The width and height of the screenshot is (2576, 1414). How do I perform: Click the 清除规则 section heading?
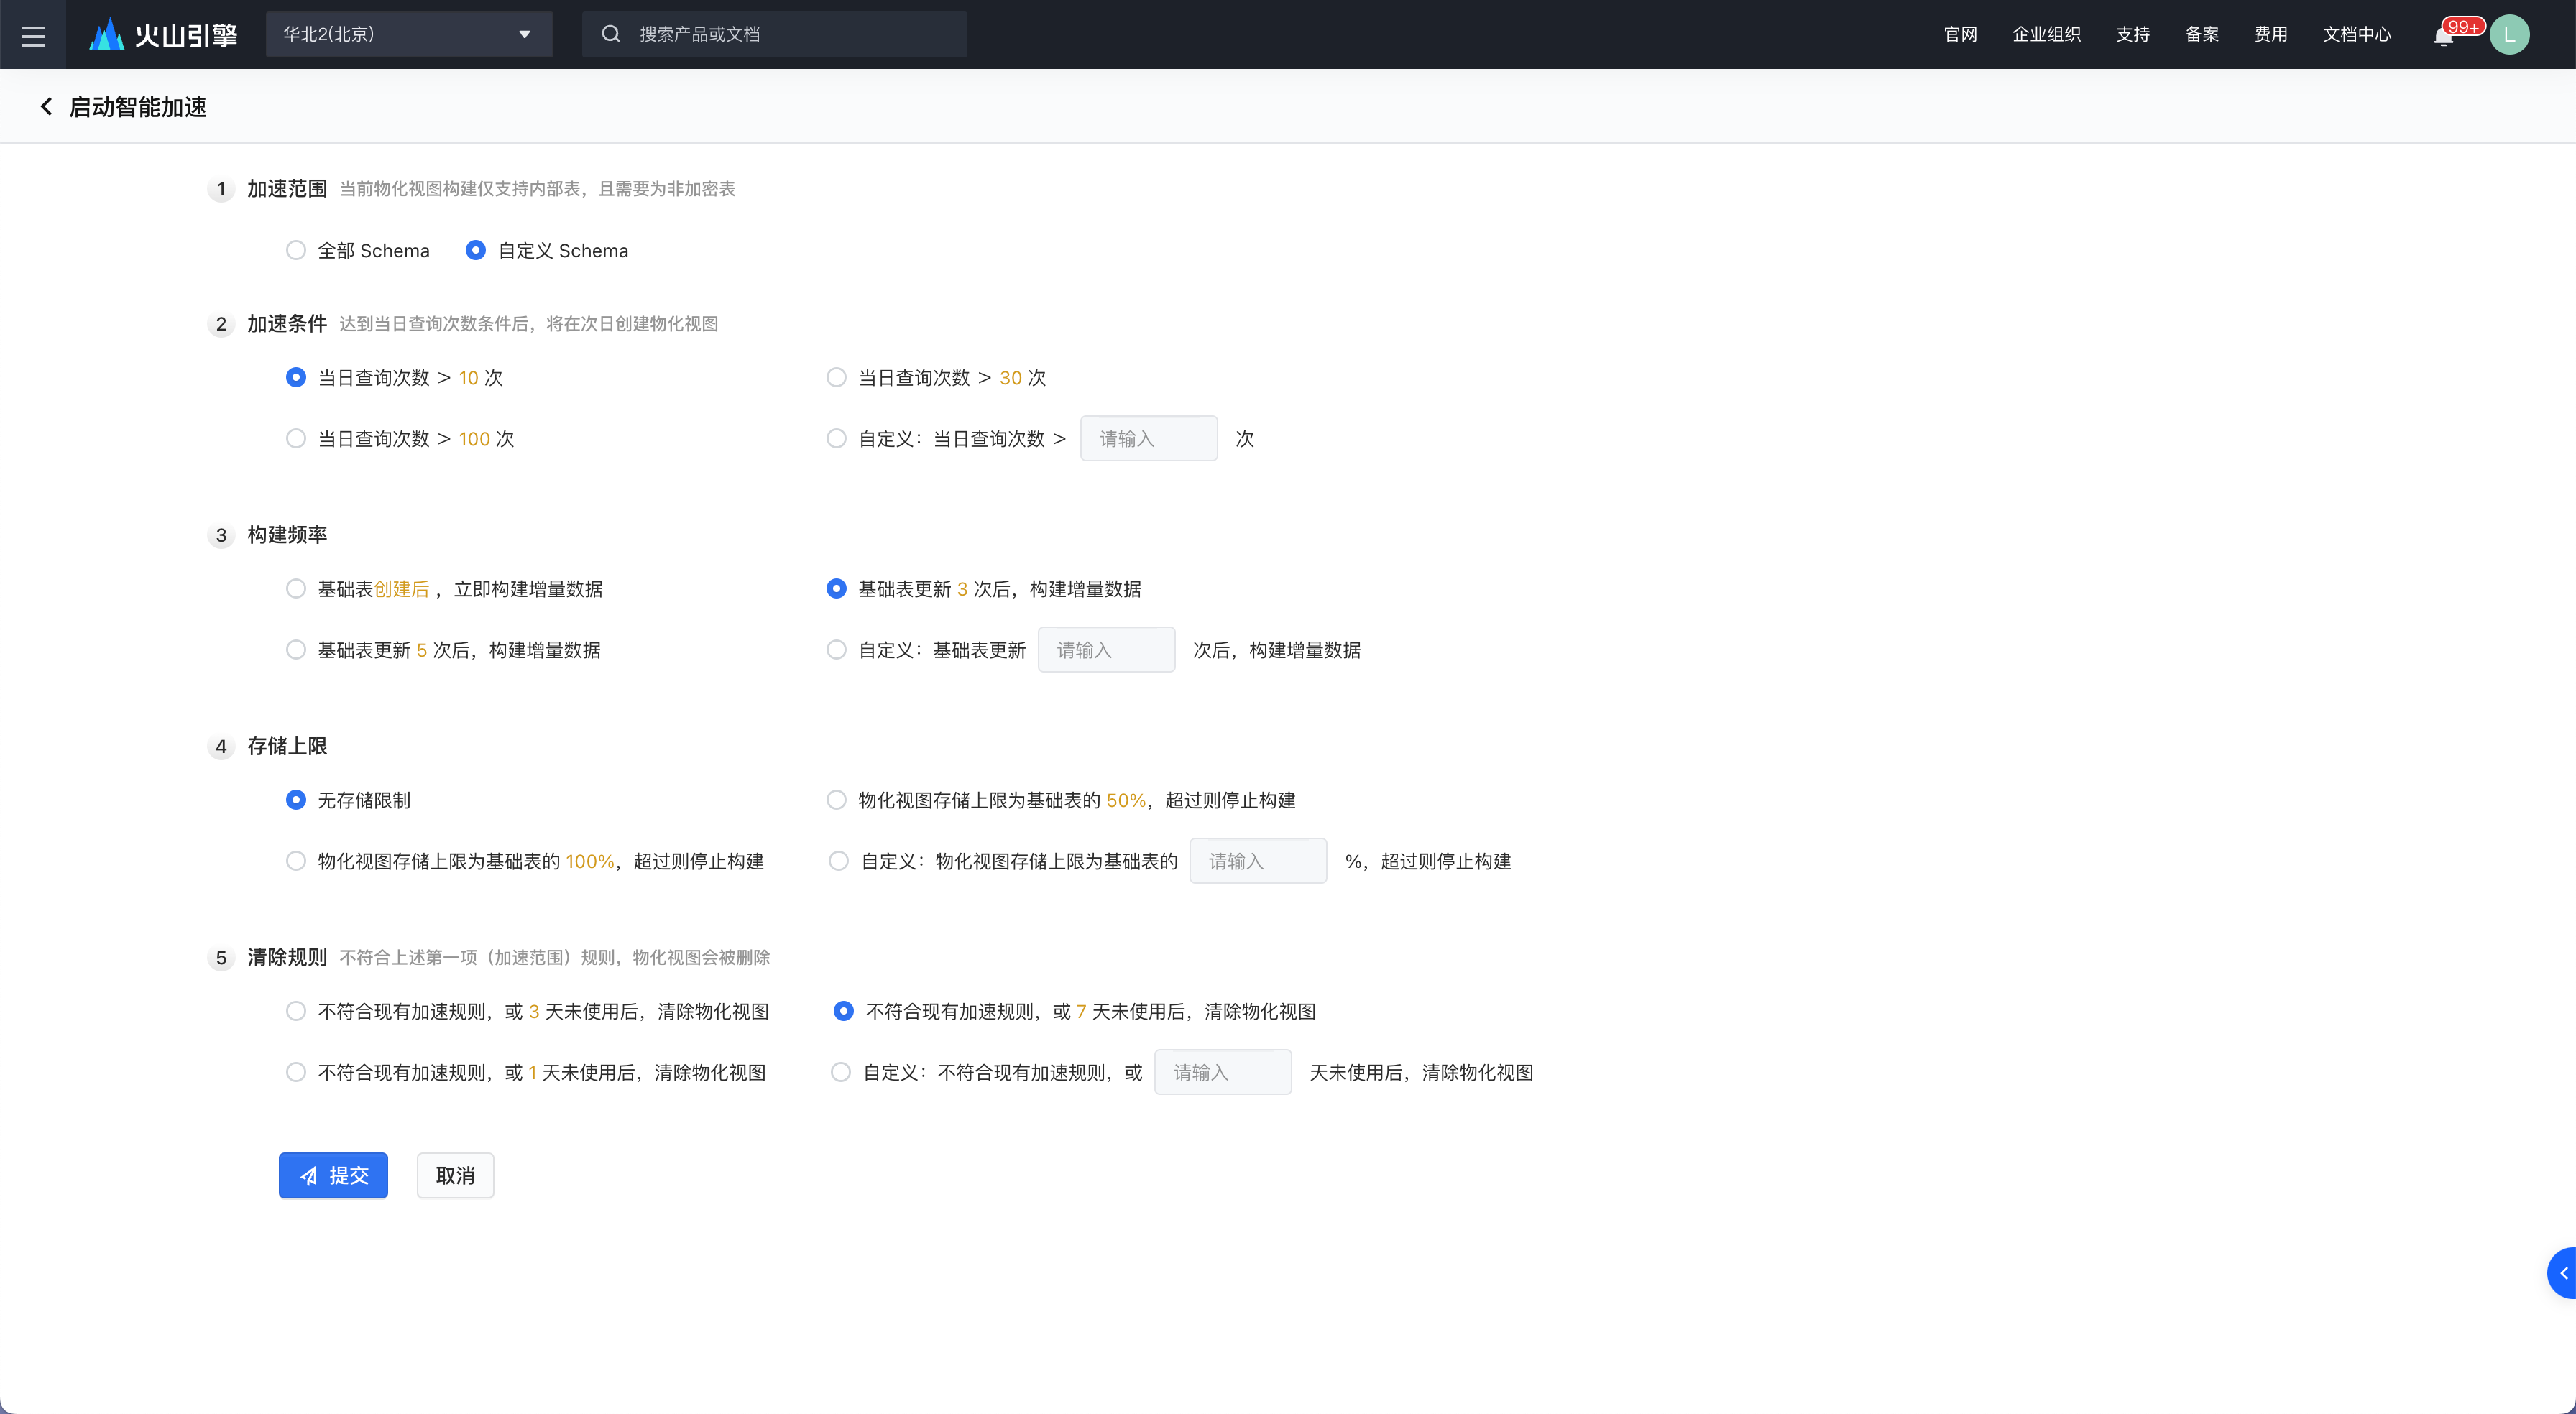pyautogui.click(x=287, y=957)
